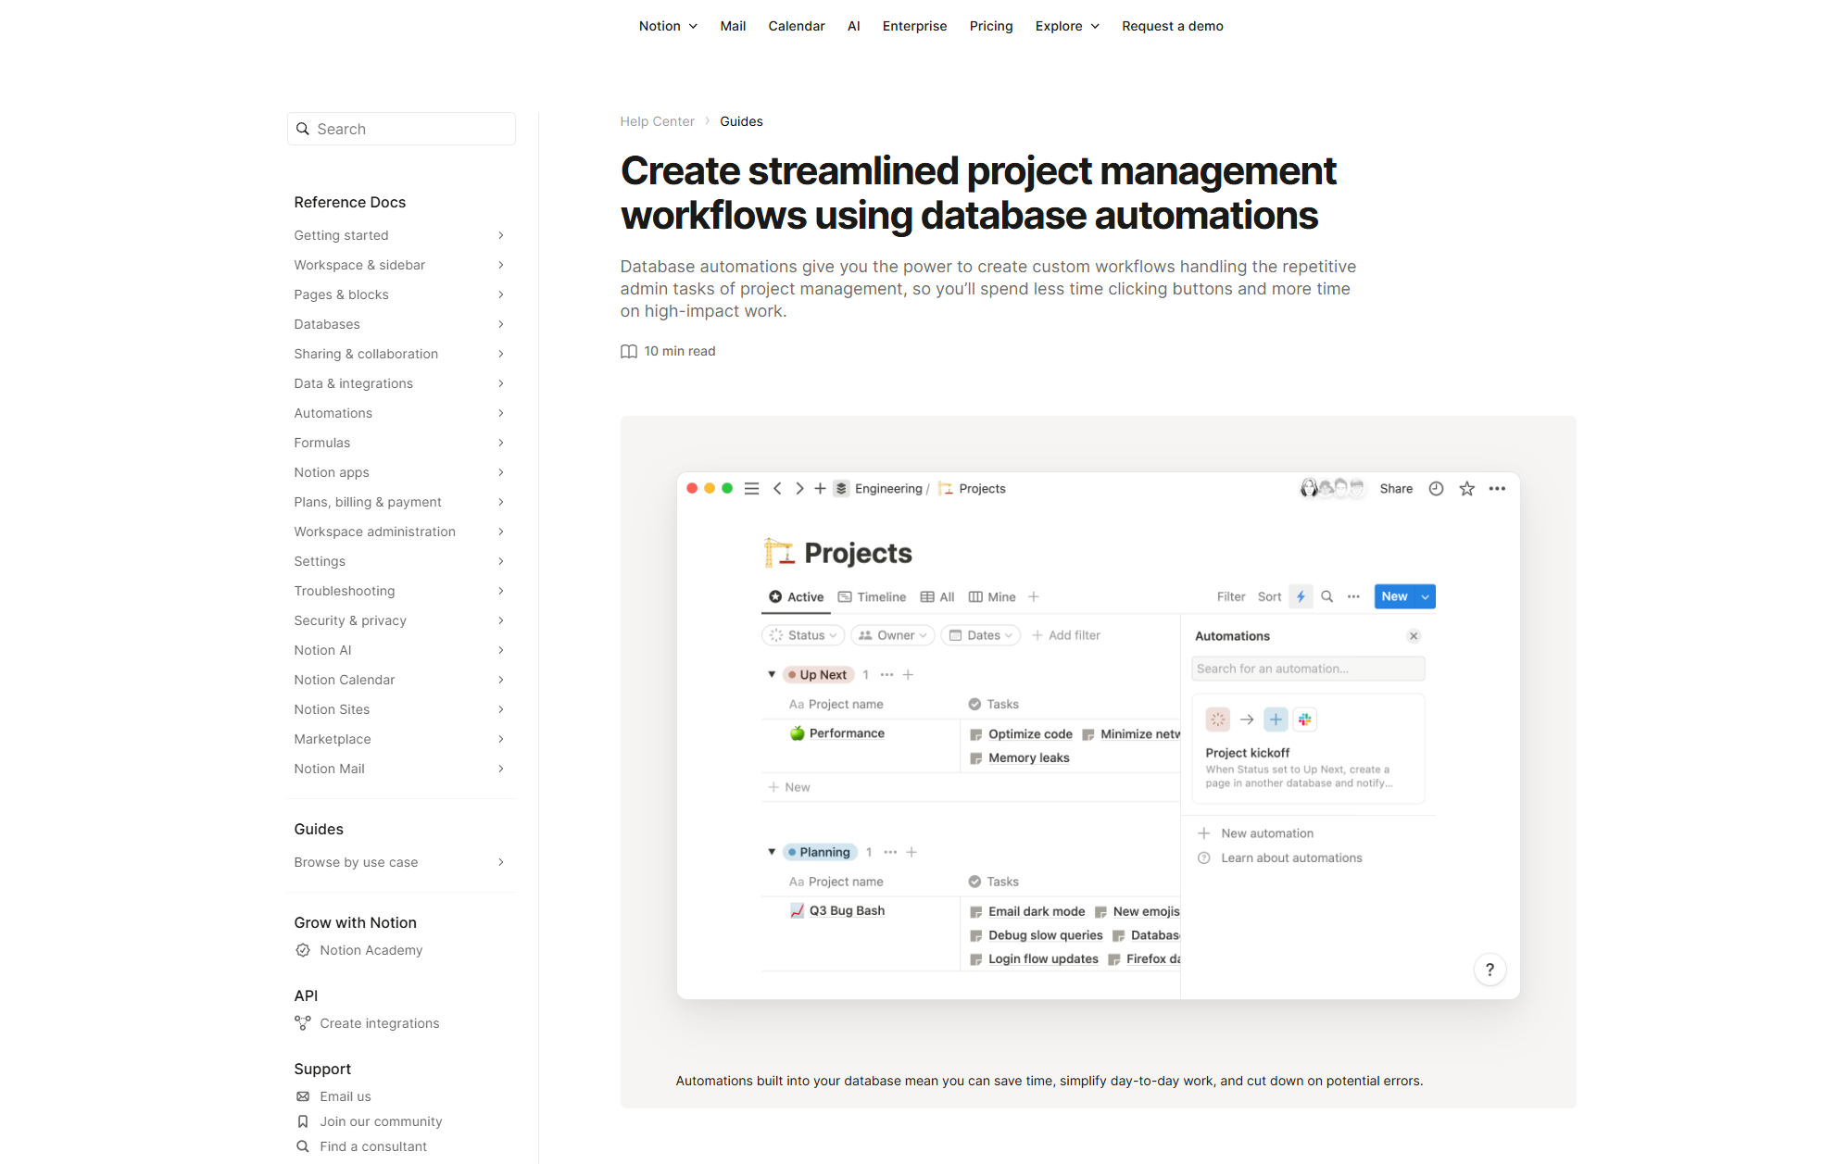Viewport: 1848px width, 1164px height.
Task: Open the Dates filter dropdown
Action: click(981, 635)
